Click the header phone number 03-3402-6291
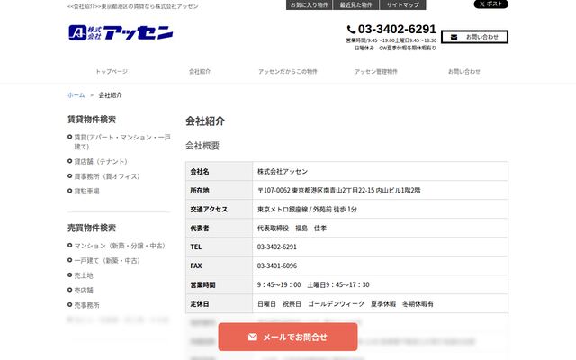 click(397, 29)
